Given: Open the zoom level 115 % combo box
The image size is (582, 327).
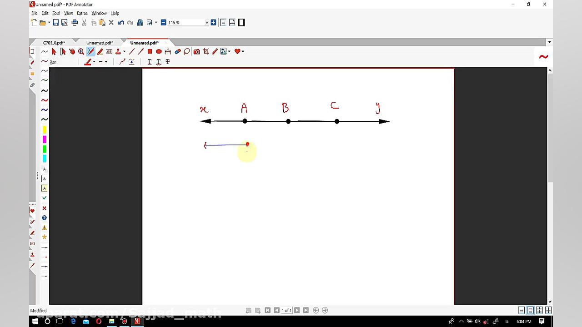Looking at the screenshot, I should click(x=188, y=22).
